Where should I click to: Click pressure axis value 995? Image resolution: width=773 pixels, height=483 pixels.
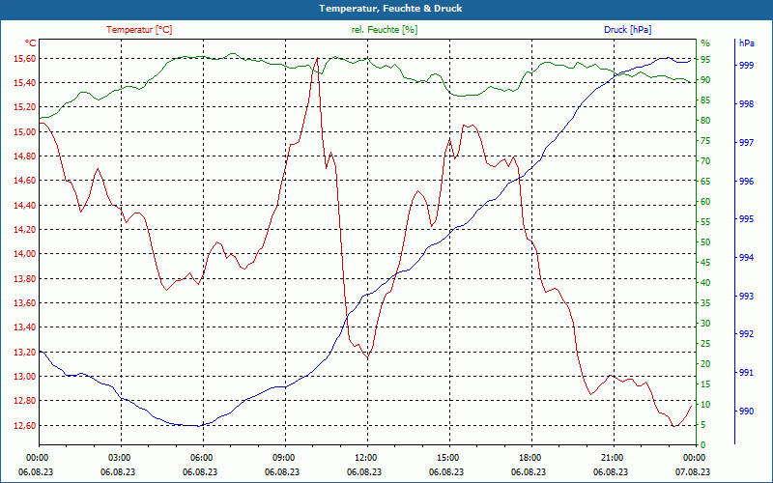click(746, 219)
